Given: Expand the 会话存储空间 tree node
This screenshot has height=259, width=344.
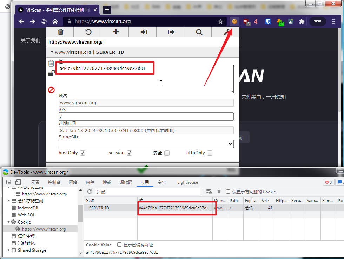Looking at the screenshot, I should click(8, 201).
